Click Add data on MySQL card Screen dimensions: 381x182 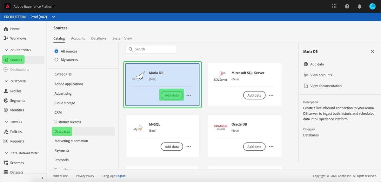(172, 147)
